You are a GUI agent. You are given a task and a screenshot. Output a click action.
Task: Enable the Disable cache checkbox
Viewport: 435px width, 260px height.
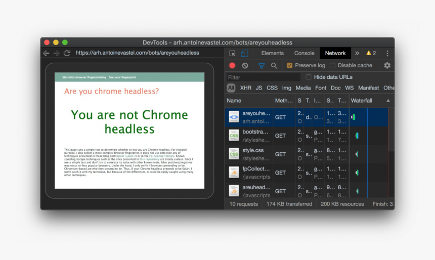click(332, 65)
